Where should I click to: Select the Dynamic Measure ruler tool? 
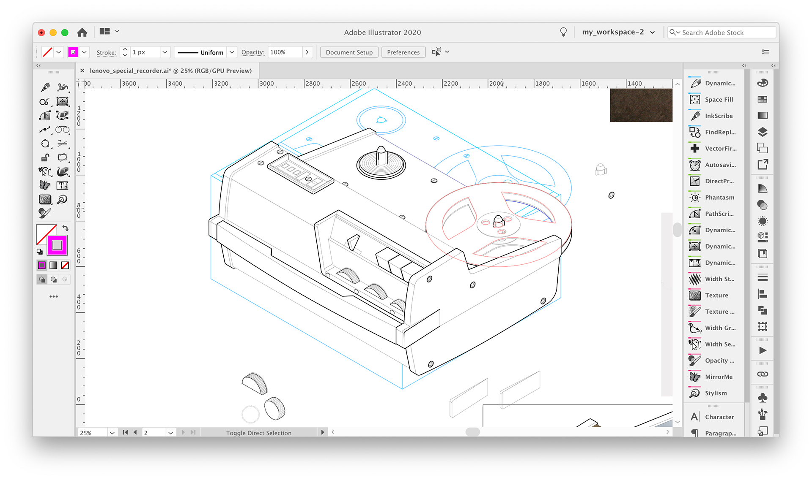tap(62, 185)
